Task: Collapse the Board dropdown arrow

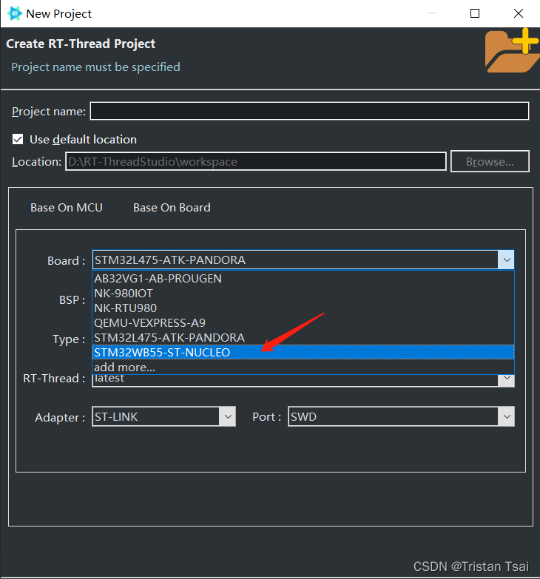Action: coord(507,260)
